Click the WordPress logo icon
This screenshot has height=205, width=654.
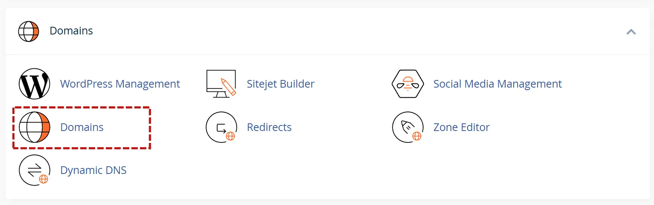[35, 84]
